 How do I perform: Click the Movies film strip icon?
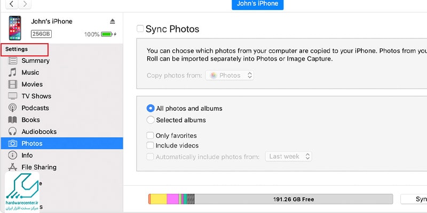coord(12,84)
